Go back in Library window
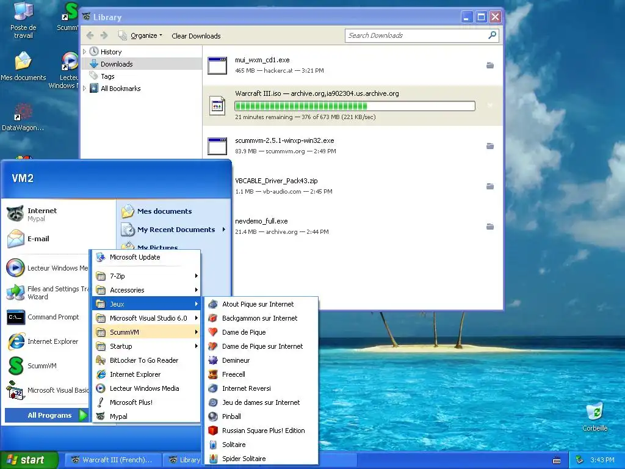625x469 pixels. point(90,35)
